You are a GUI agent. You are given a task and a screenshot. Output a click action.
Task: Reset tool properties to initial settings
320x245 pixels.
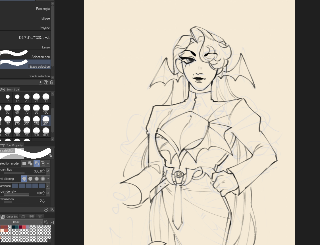click(x=46, y=210)
